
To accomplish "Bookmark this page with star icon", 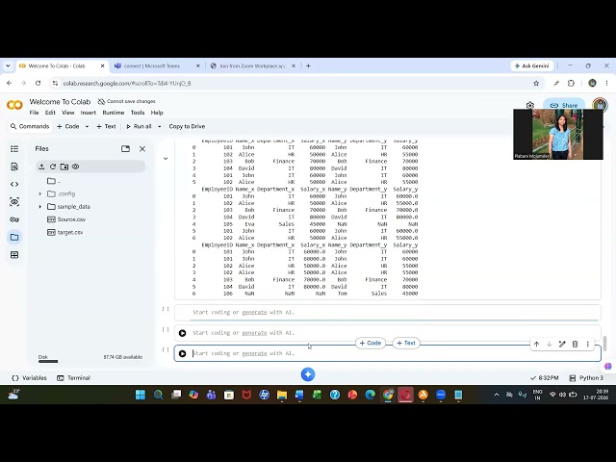I will point(536,84).
